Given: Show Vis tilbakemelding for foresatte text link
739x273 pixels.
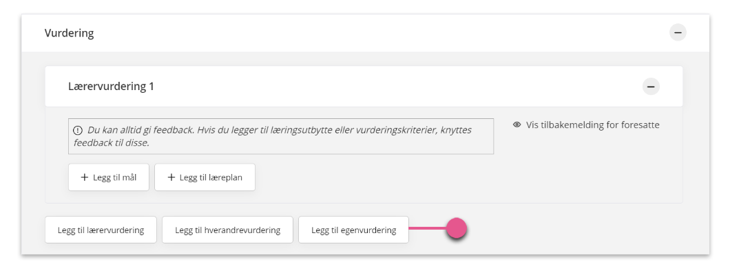Looking at the screenshot, I should click(x=593, y=124).
